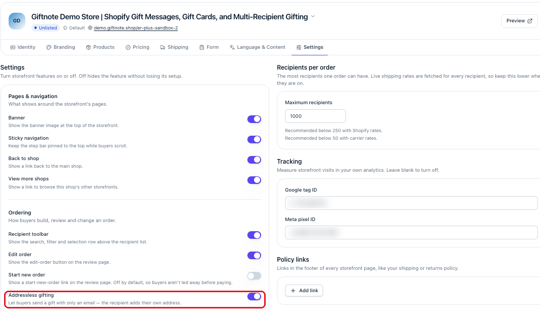Screen dimensions: 540x311
Task: Click the Language & Content translate icon
Action: point(232,48)
